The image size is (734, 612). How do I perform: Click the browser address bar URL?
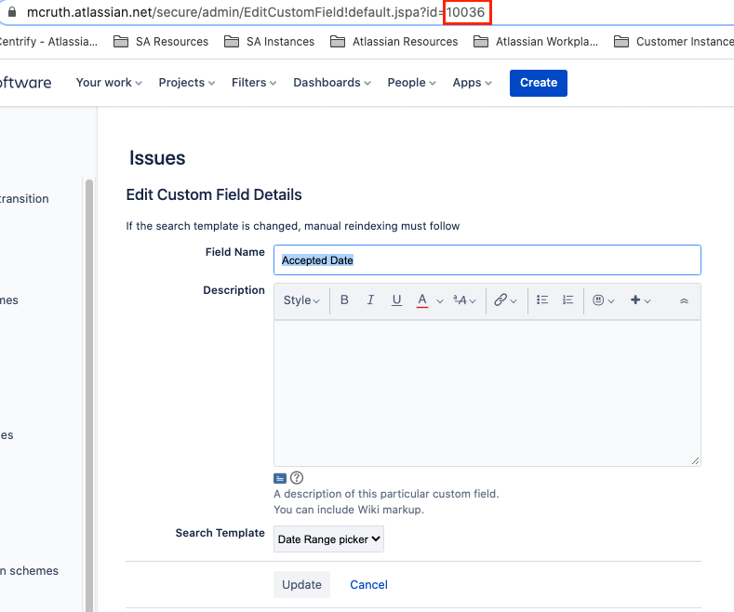click(x=256, y=12)
